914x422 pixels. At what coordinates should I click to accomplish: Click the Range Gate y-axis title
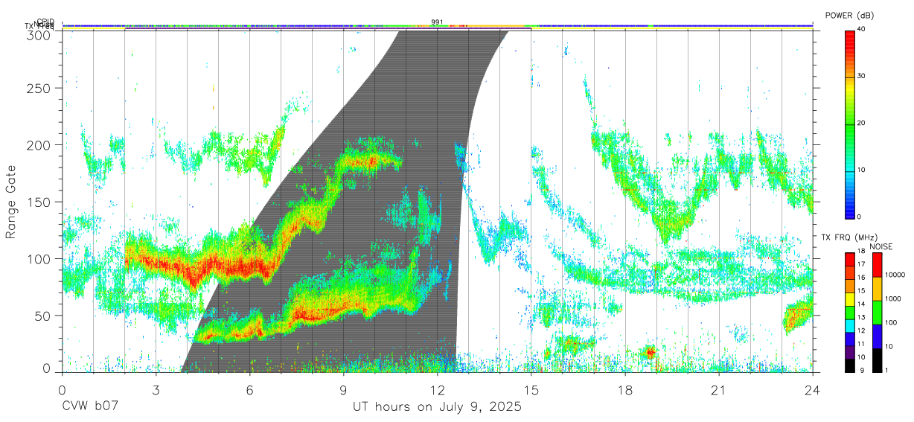(x=12, y=201)
